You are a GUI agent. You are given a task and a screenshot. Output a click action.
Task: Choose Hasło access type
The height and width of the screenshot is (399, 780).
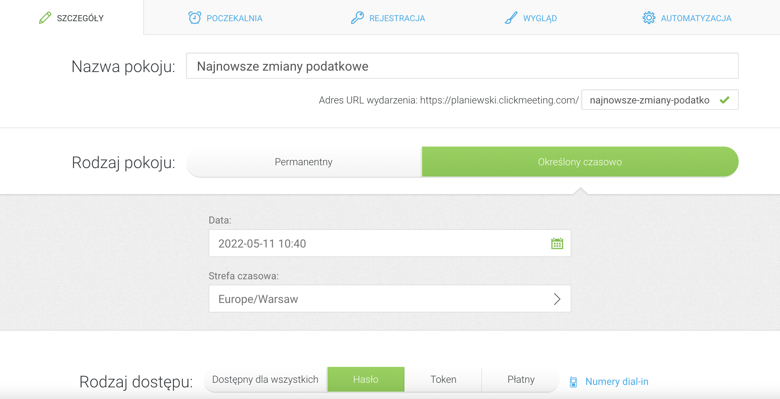point(366,380)
